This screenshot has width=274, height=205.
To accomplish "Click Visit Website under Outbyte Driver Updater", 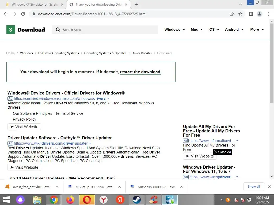I will [x=24, y=167].
